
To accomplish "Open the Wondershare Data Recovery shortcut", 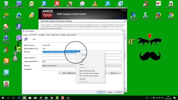I will (133, 17).
